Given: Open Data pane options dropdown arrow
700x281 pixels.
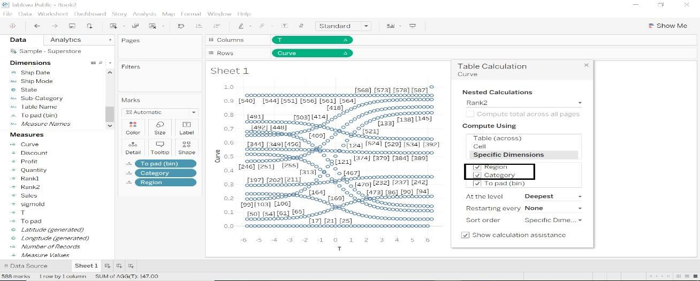Looking at the screenshot, I should tap(110, 40).
